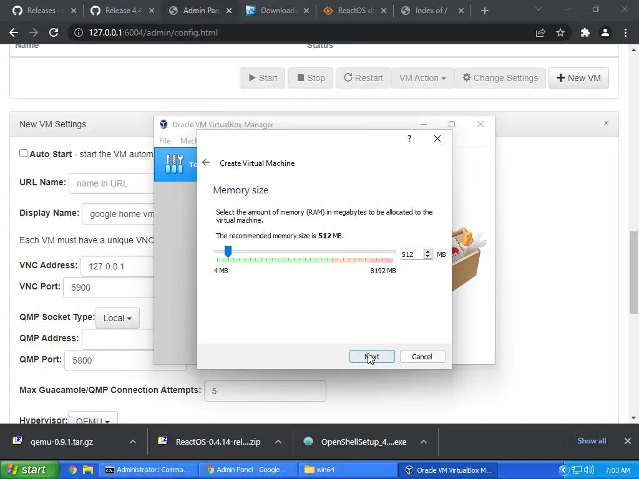639x479 pixels.
Task: Expand options for OpenShellSetup exe download
Action: click(x=424, y=442)
